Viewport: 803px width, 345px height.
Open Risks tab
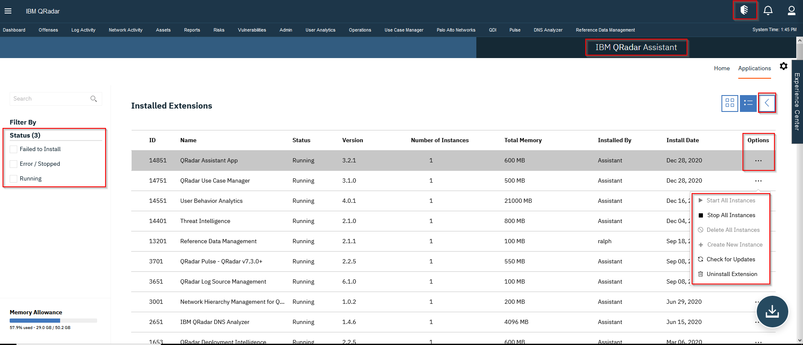(219, 30)
